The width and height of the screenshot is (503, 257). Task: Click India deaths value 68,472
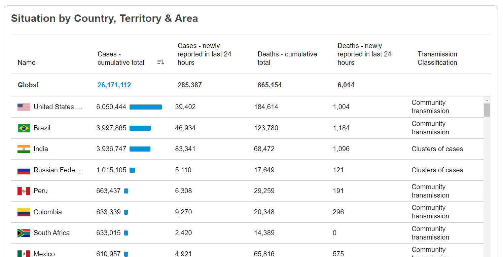pyautogui.click(x=264, y=149)
